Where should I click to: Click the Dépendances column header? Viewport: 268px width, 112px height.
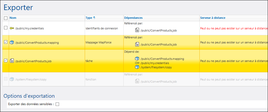(133, 18)
